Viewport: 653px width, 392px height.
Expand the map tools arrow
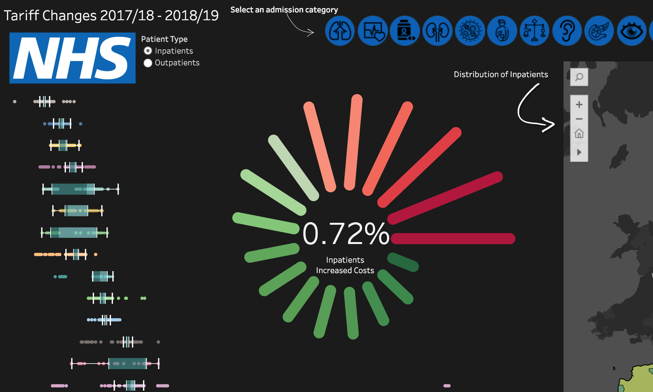click(579, 152)
